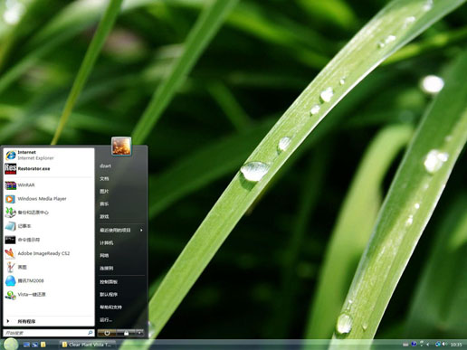Click the Show Desktop quick launch icon
Image resolution: width=467 pixels, height=350 pixels.
pos(26,345)
